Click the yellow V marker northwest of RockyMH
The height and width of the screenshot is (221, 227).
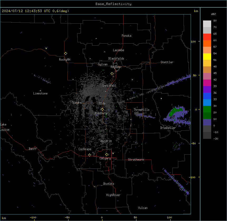pos(46,48)
